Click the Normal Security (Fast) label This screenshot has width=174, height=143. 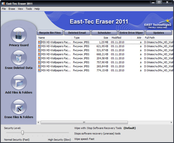tap(17, 140)
